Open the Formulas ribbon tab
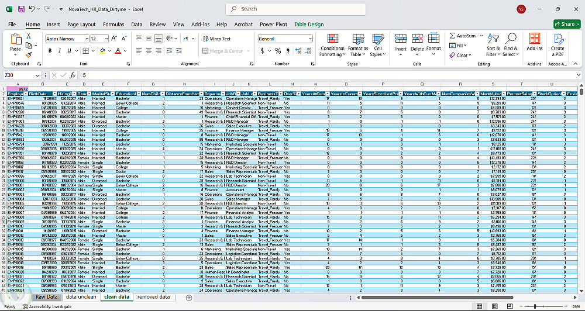Viewport: 585px width, 311px height. pos(113,24)
